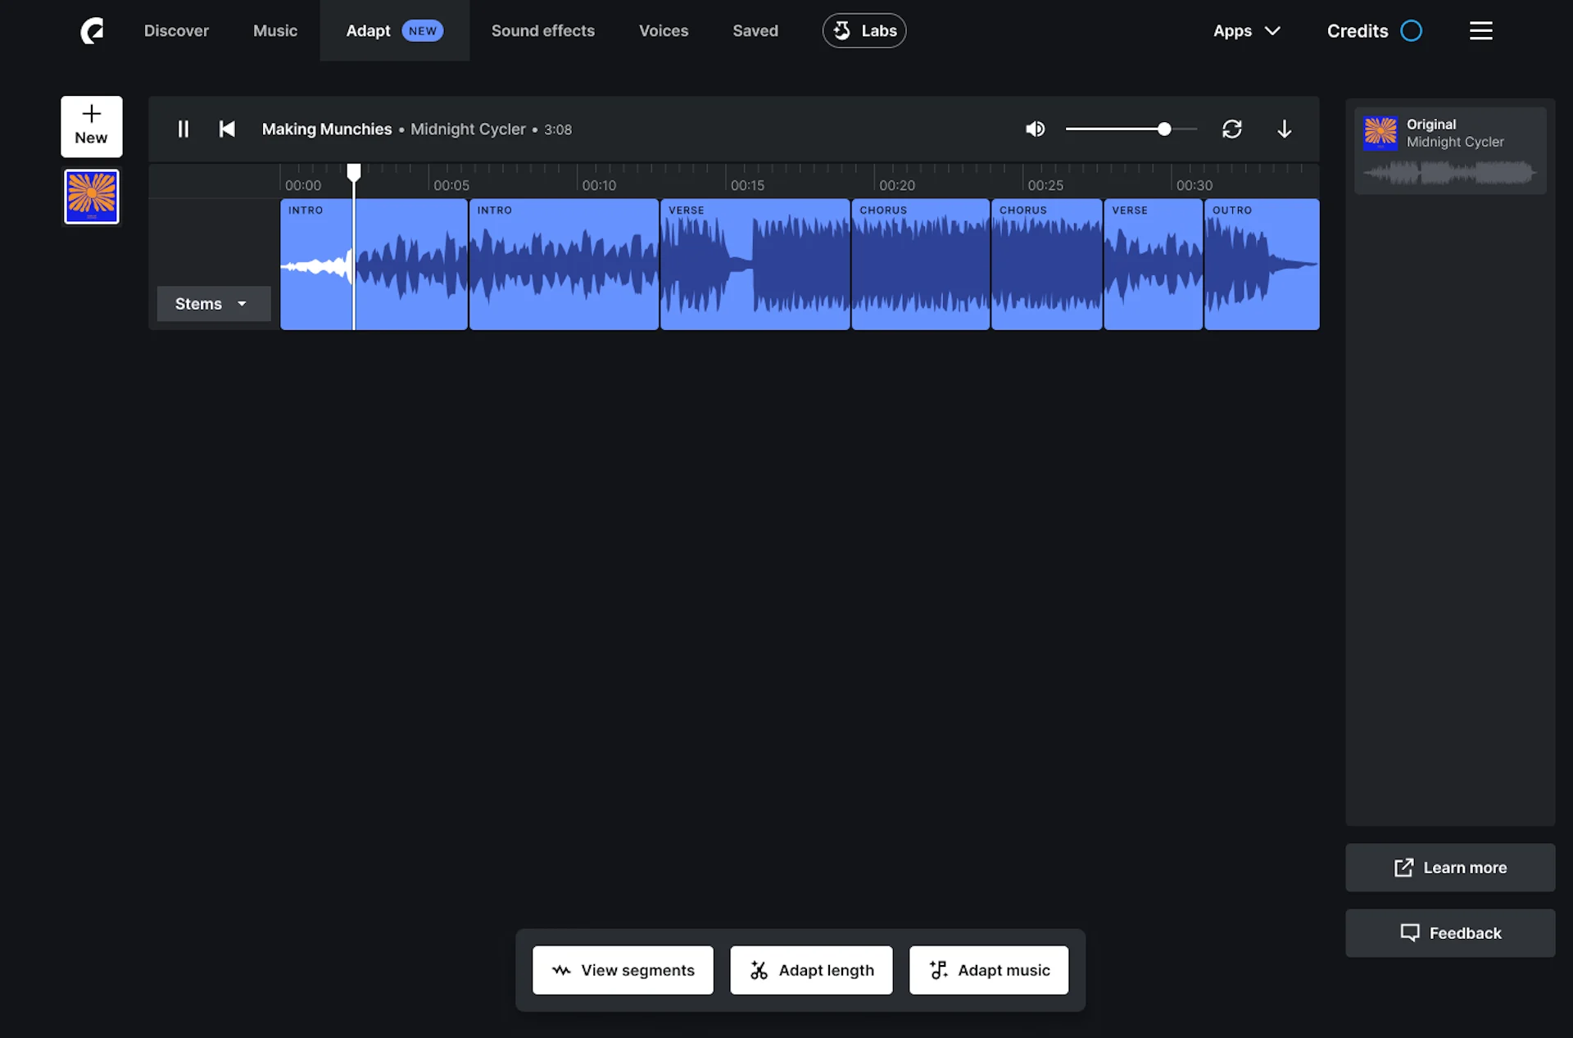Open the hamburger menu
1573x1038 pixels.
[1480, 30]
